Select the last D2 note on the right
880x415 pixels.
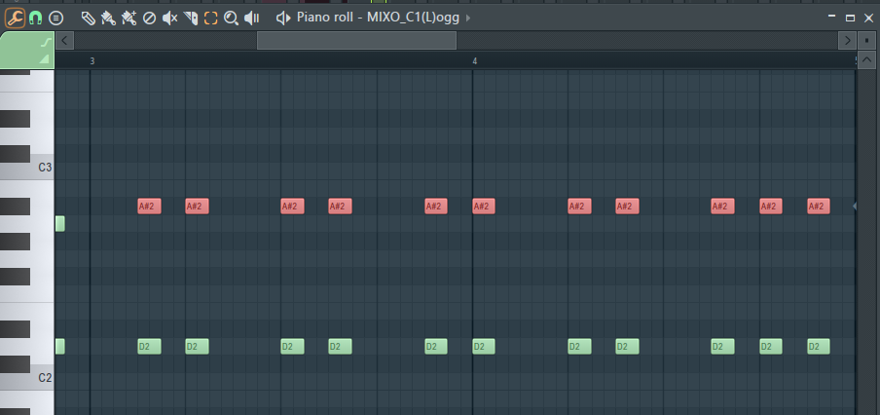click(819, 347)
